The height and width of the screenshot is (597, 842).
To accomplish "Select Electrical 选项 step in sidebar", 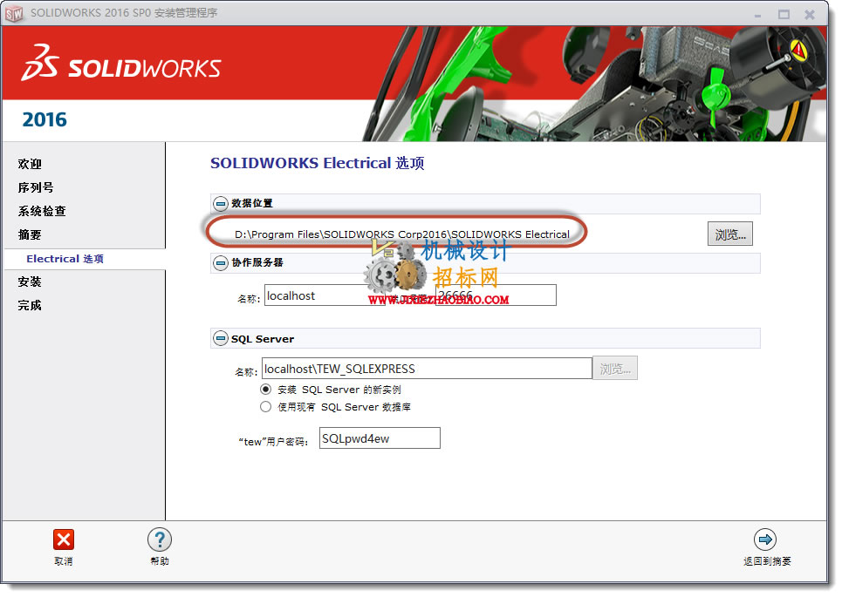I will (65, 259).
